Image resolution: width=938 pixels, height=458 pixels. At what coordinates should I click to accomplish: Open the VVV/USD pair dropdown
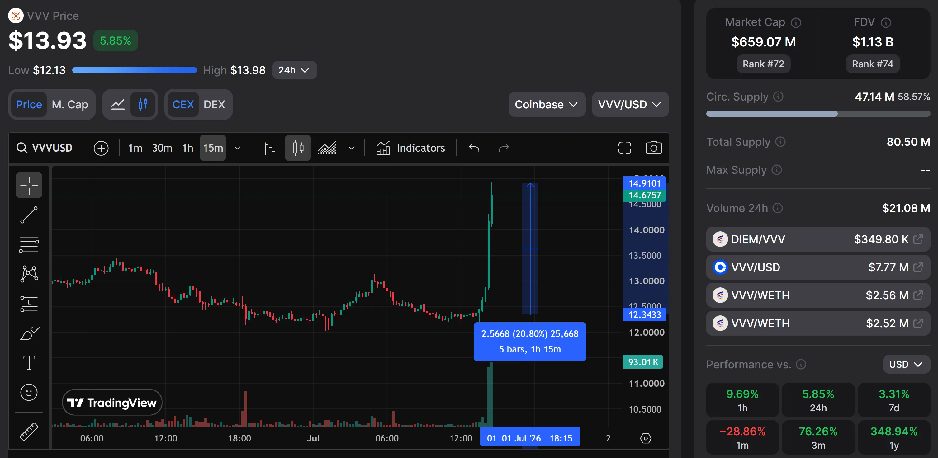pos(630,105)
